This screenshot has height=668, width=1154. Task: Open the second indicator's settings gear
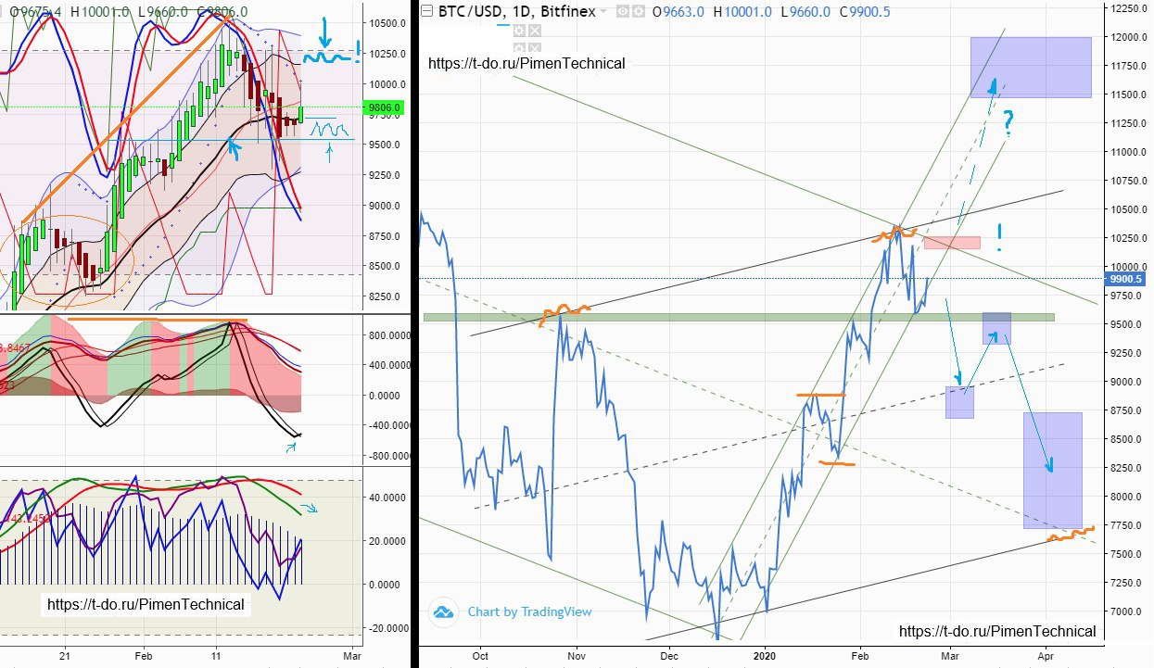tap(519, 47)
